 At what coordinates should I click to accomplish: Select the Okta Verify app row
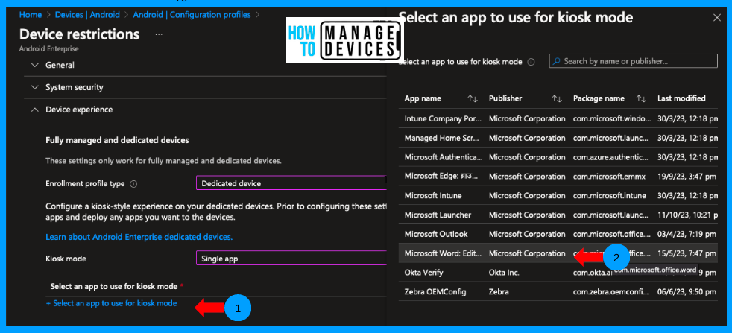coord(558,273)
